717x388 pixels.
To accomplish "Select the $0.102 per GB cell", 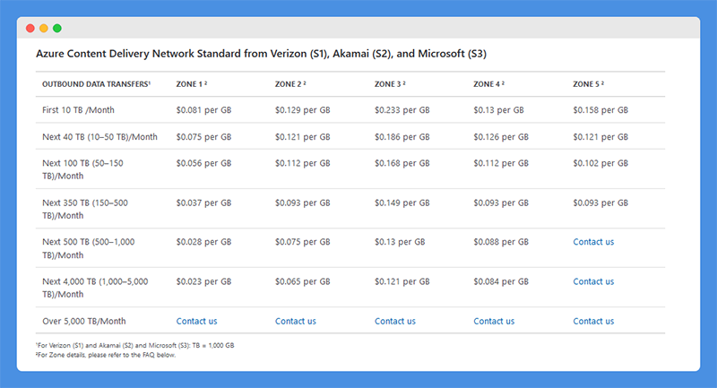I will click(600, 163).
